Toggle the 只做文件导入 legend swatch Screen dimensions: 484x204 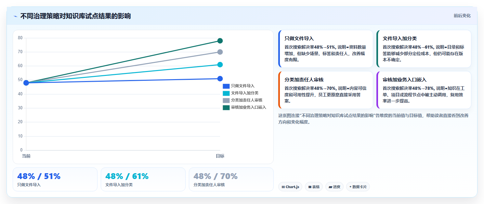[226, 86]
